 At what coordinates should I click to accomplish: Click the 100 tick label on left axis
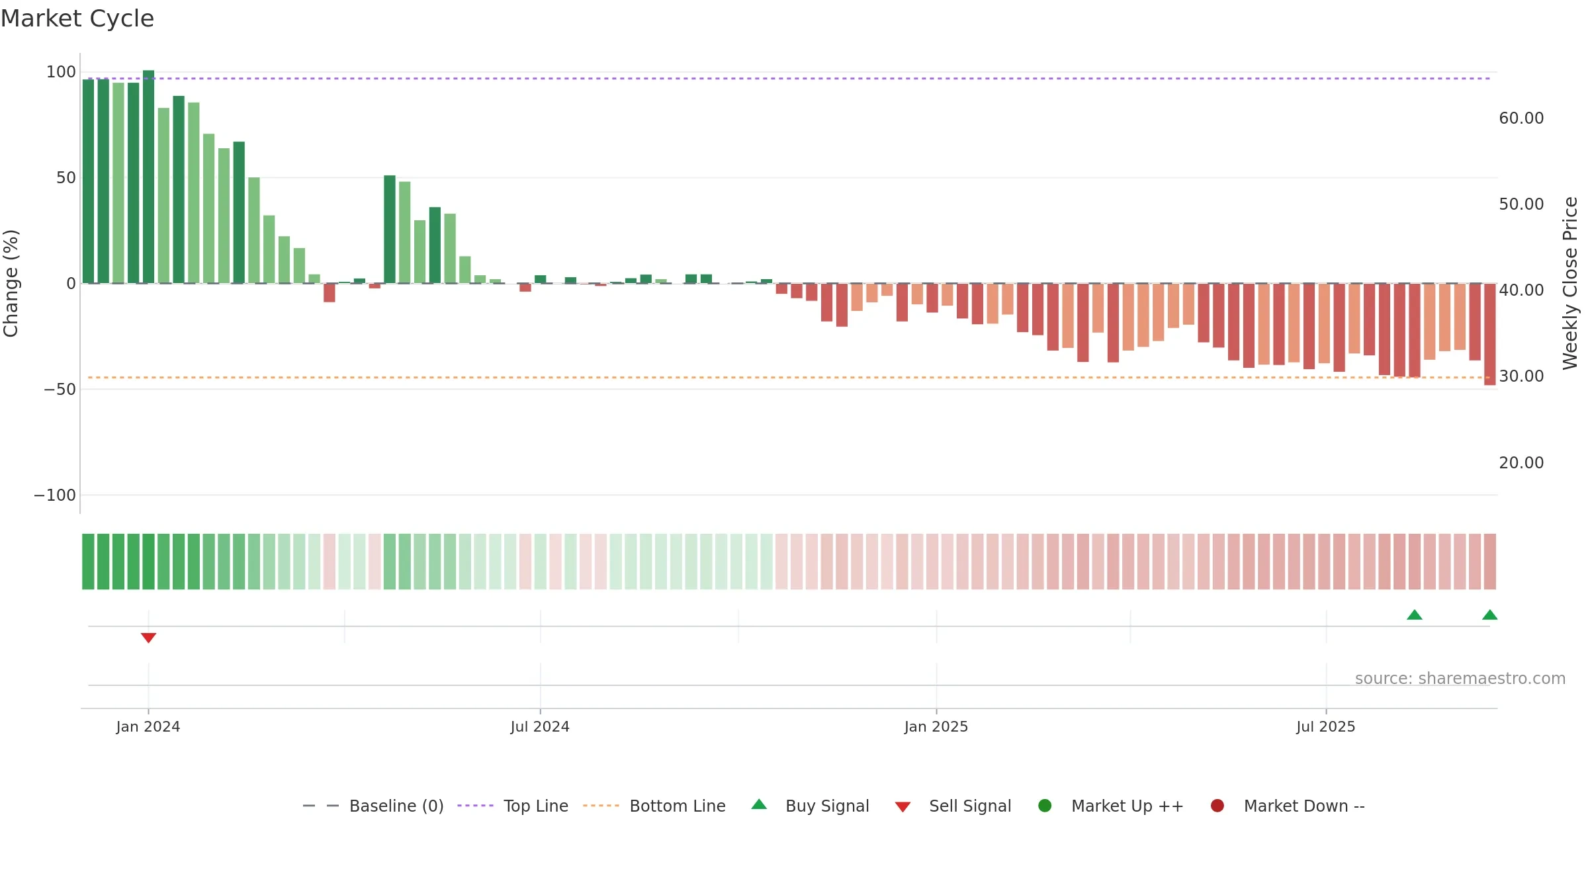coord(61,72)
